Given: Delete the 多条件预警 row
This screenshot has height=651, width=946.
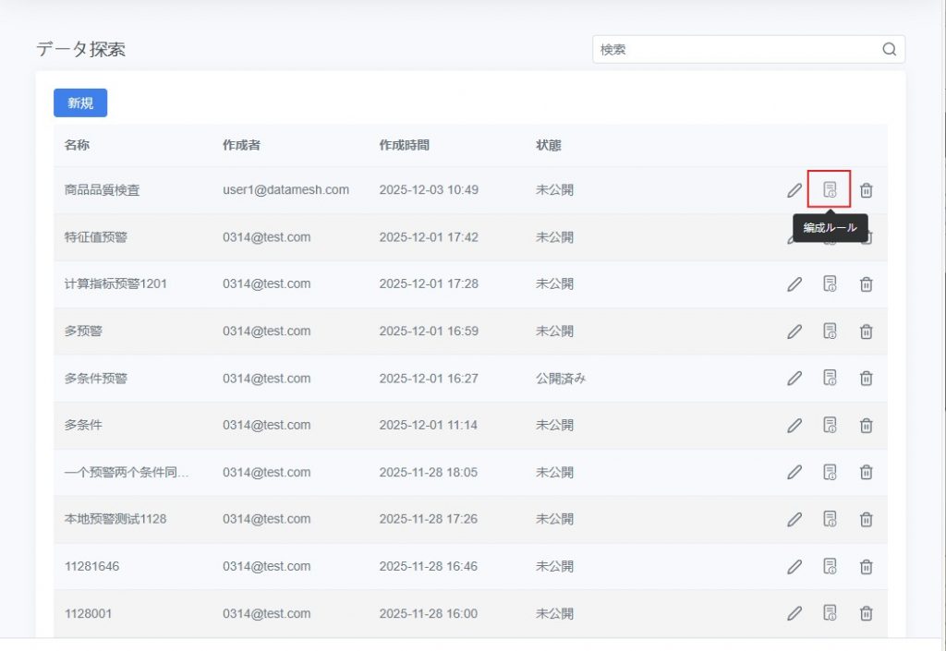Looking at the screenshot, I should point(866,378).
